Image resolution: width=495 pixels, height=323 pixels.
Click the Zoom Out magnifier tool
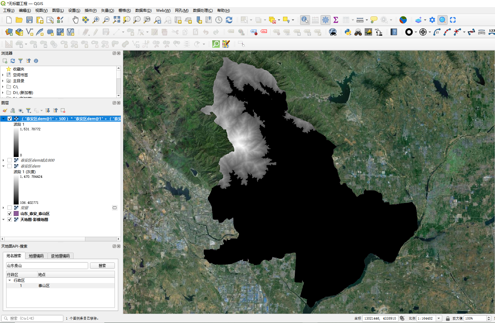point(106,20)
